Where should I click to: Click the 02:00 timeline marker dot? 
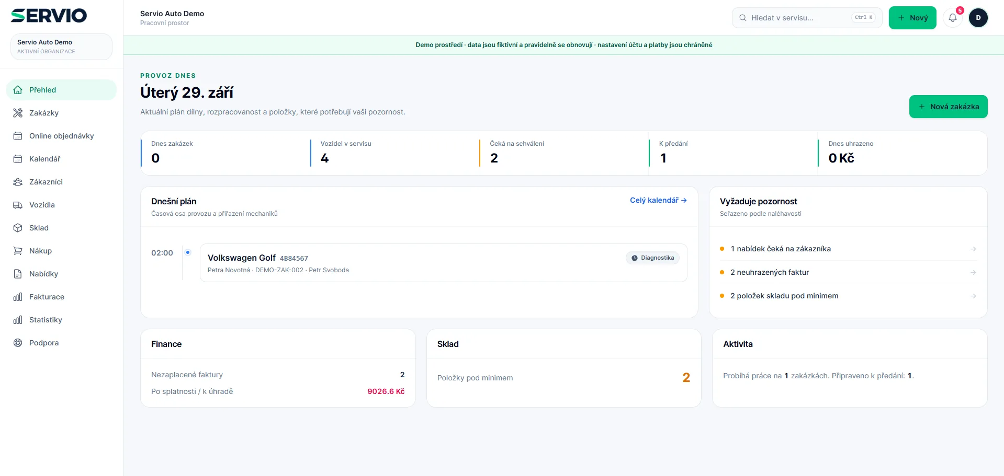click(188, 252)
